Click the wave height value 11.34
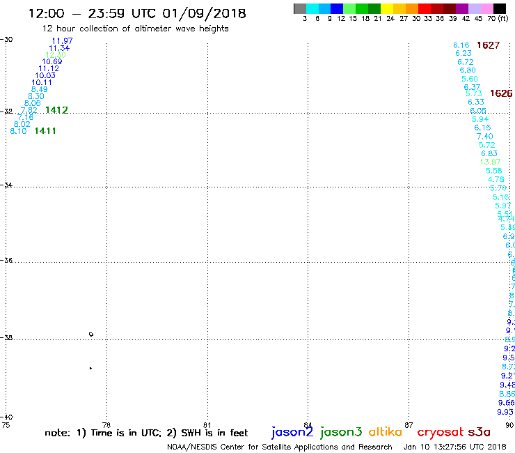515x453 pixels. point(59,48)
